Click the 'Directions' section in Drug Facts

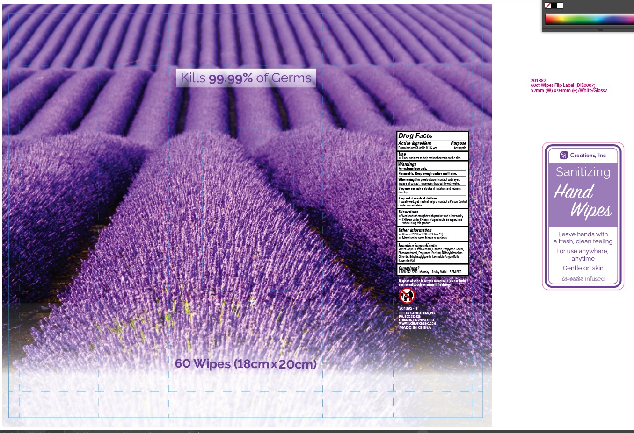tap(432, 218)
